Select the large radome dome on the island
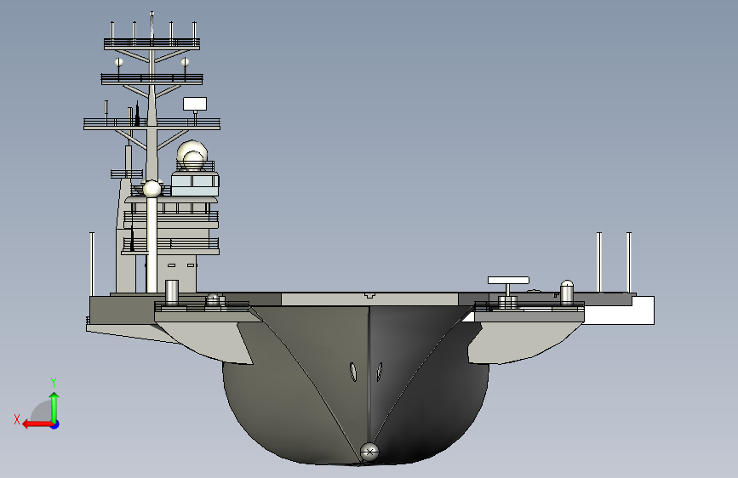The image size is (738, 478). click(x=192, y=153)
